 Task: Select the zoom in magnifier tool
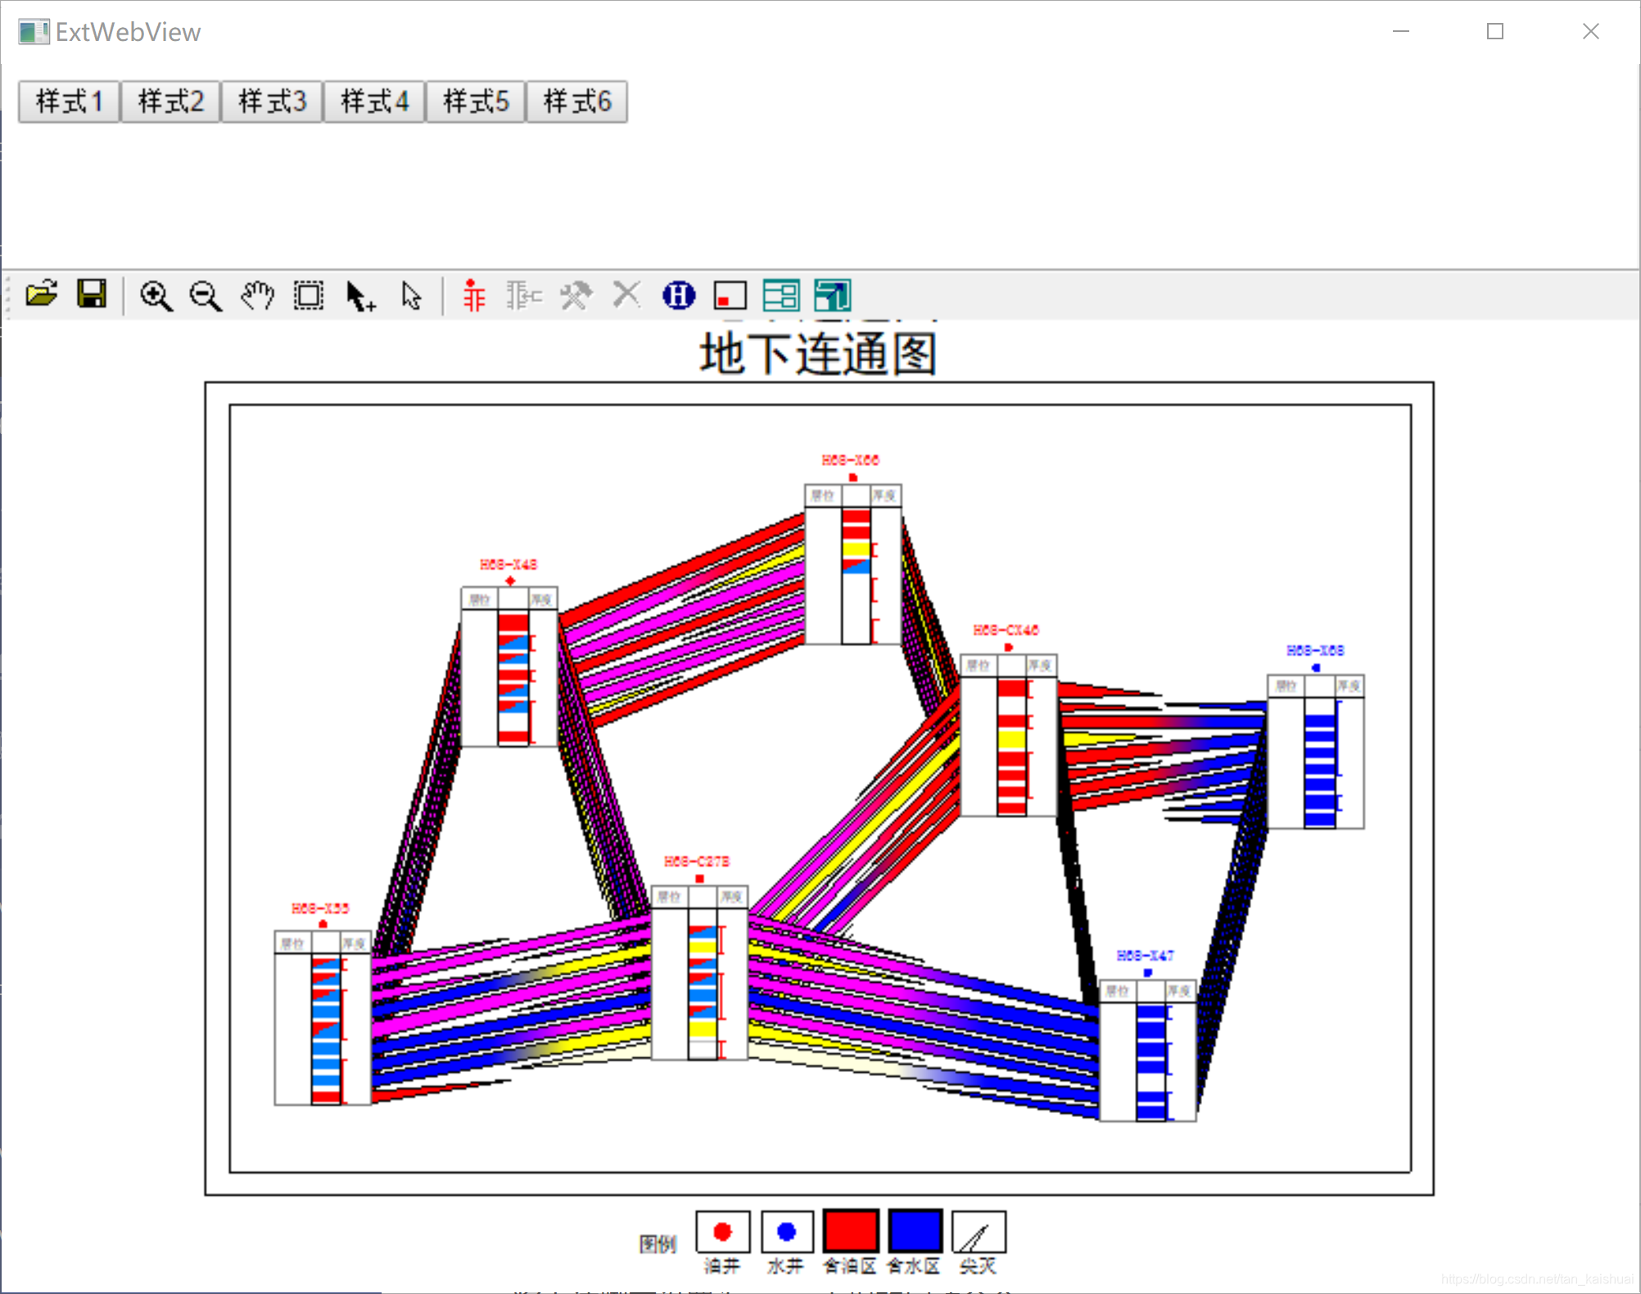click(x=156, y=296)
